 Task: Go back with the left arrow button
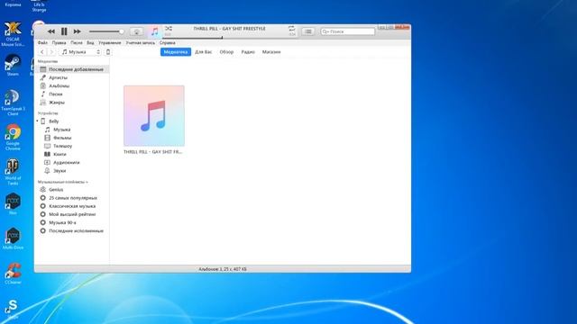pyautogui.click(x=42, y=52)
